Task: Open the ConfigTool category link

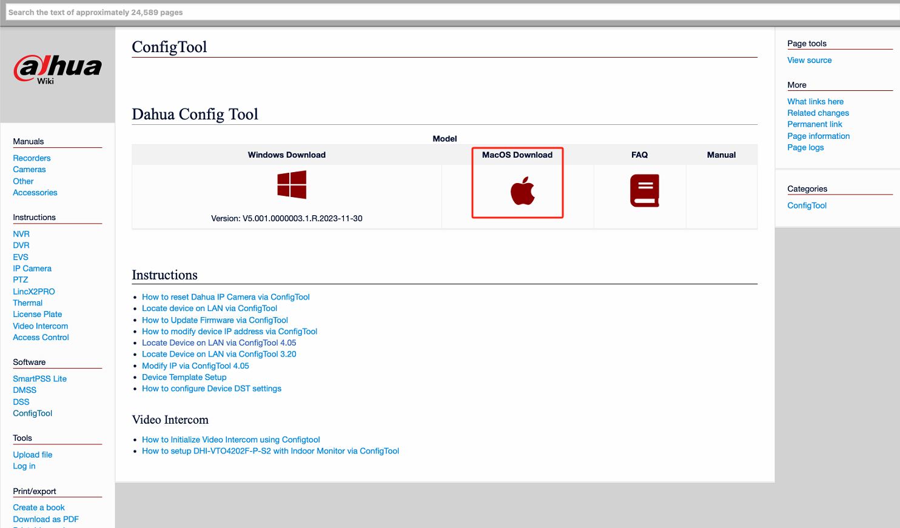Action: 807,206
